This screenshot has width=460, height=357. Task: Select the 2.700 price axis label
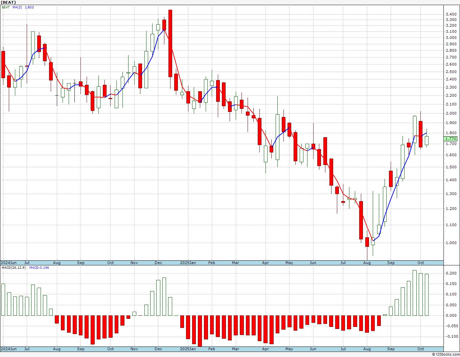(x=451, y=57)
